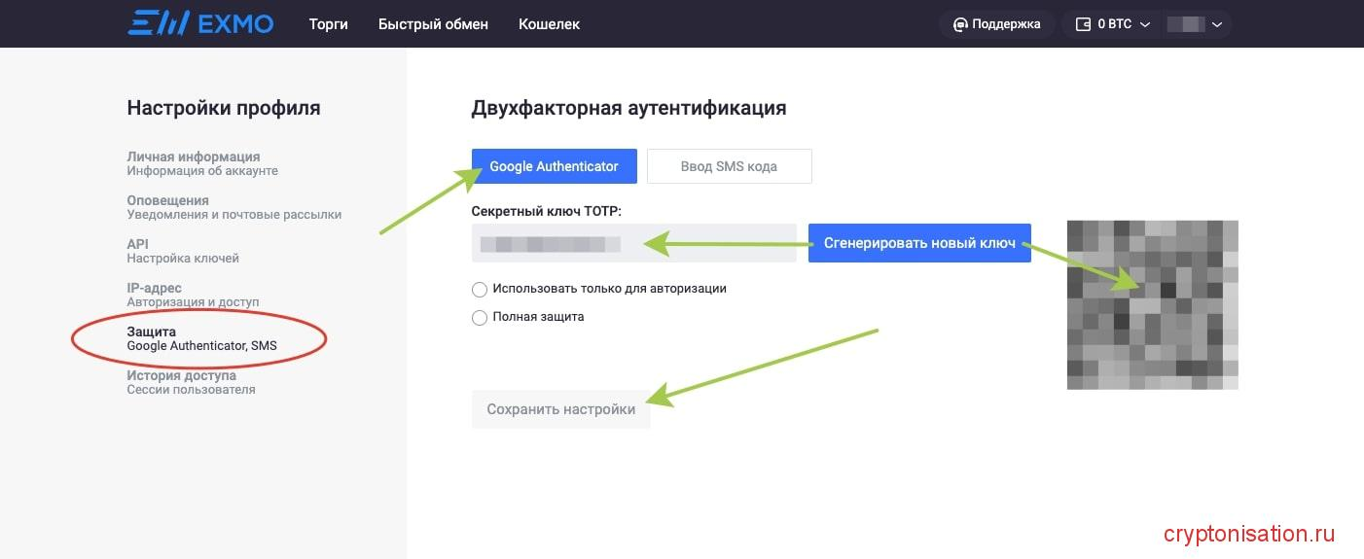Switch to Google Authenticator tab
Image resolution: width=1364 pixels, height=559 pixels.
554,166
